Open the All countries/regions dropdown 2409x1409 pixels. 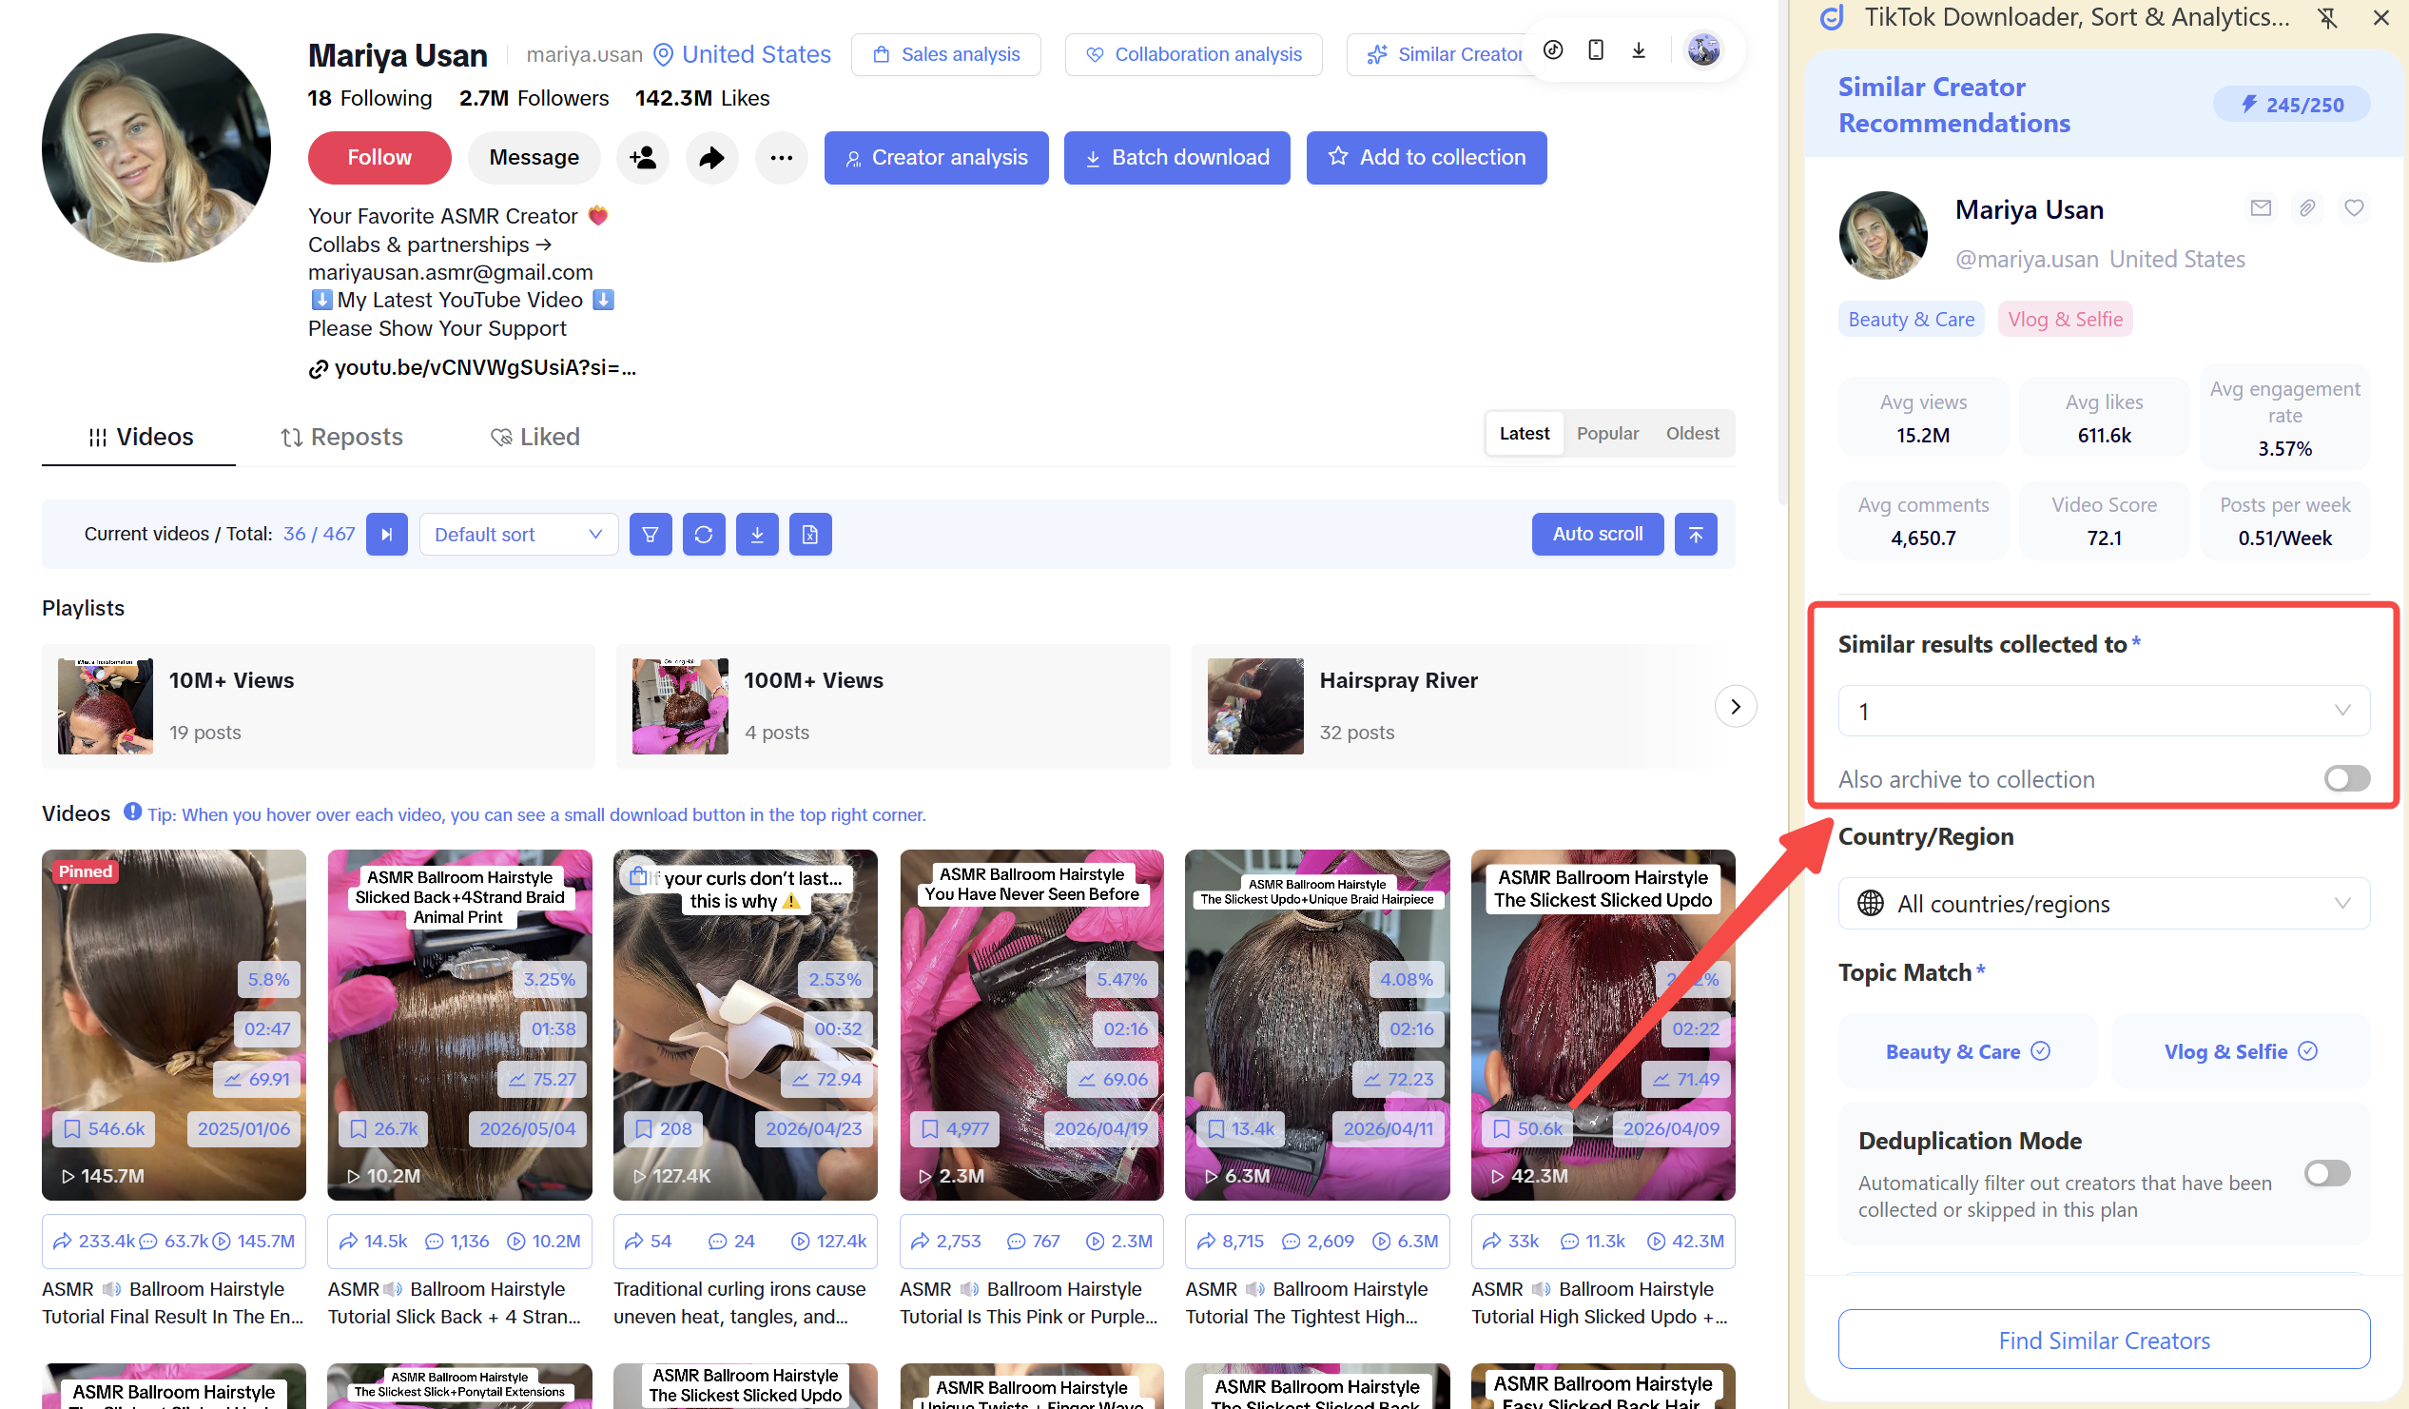tap(2103, 903)
